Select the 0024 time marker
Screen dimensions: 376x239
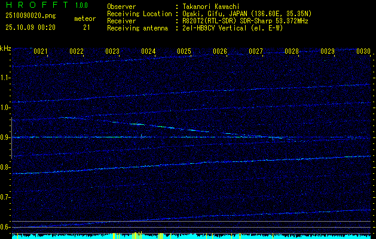pyautogui.click(x=148, y=52)
